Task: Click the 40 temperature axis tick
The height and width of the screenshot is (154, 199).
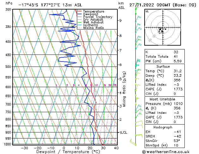Action: point(116,148)
